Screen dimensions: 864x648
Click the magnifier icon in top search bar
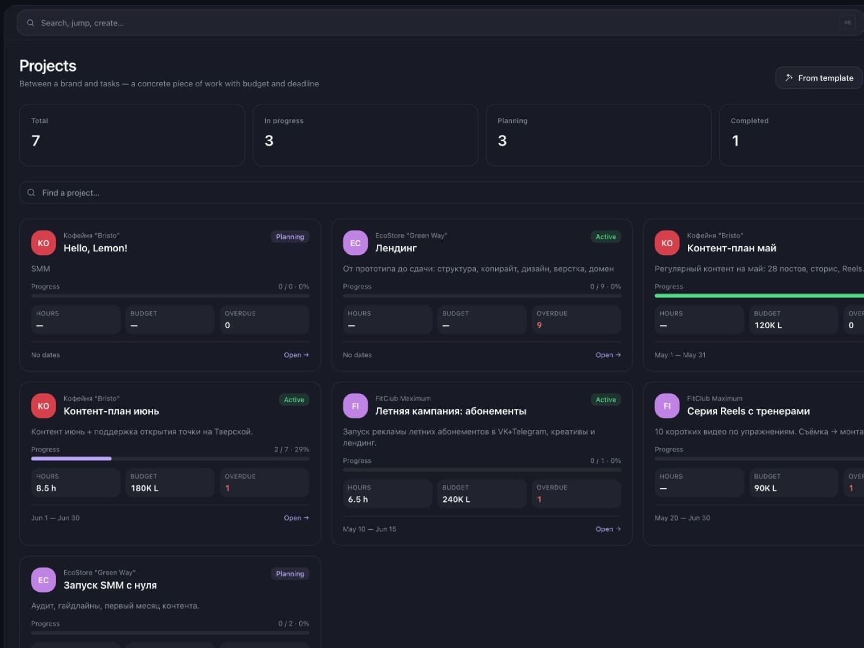30,23
